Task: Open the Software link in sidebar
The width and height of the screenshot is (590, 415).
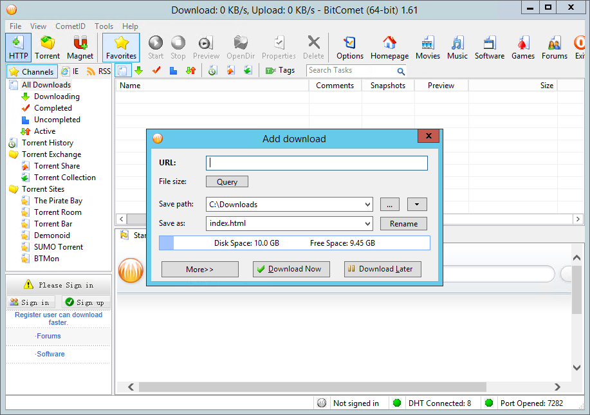Action: pyautogui.click(x=50, y=354)
